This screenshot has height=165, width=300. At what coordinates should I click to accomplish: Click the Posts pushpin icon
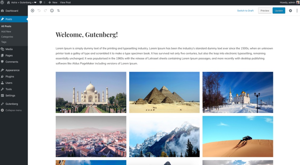[2, 19]
